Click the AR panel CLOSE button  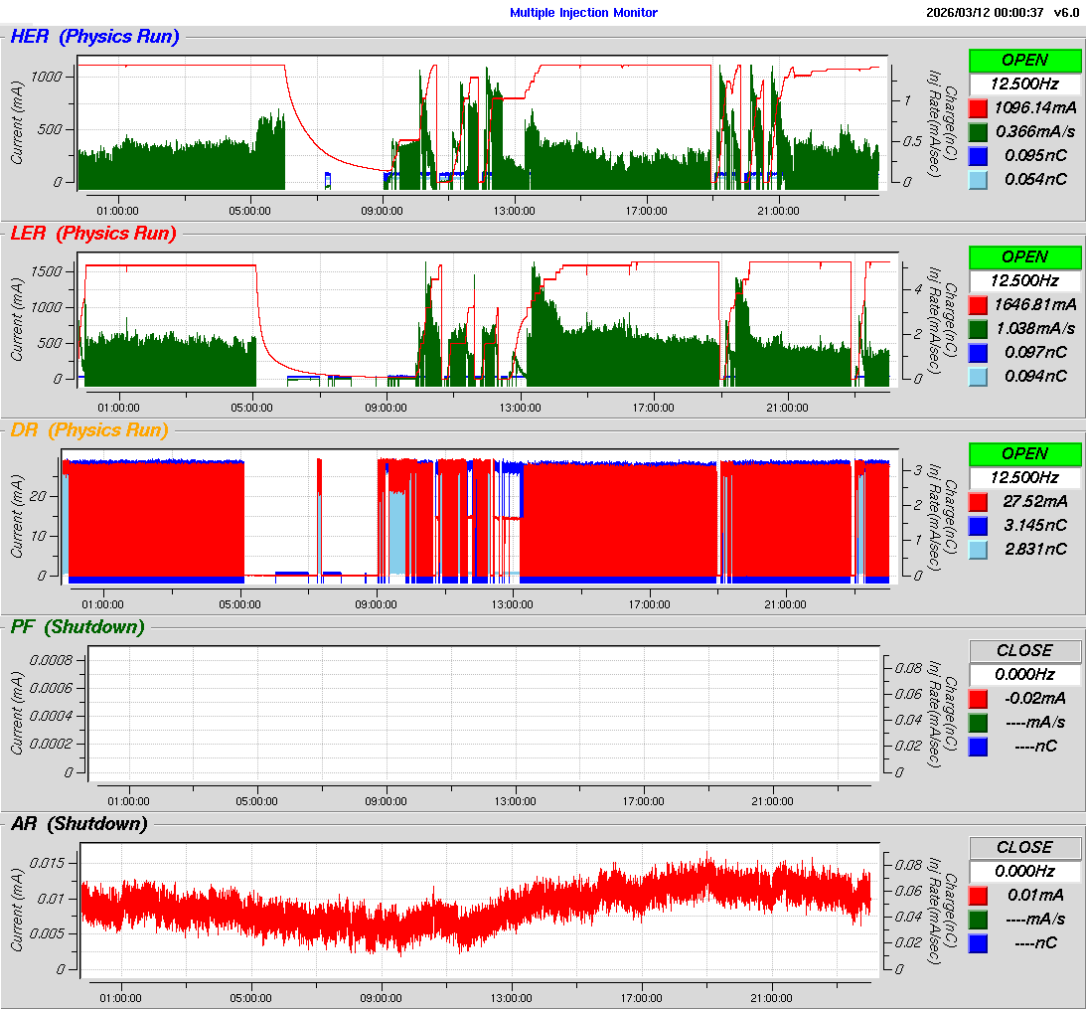(x=1024, y=847)
